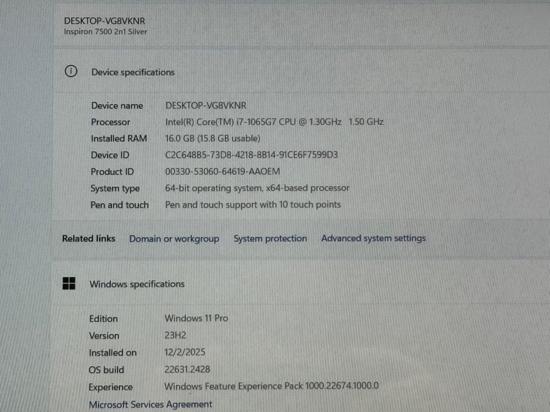The image size is (550, 412).
Task: Click the System type label
Action: click(115, 188)
